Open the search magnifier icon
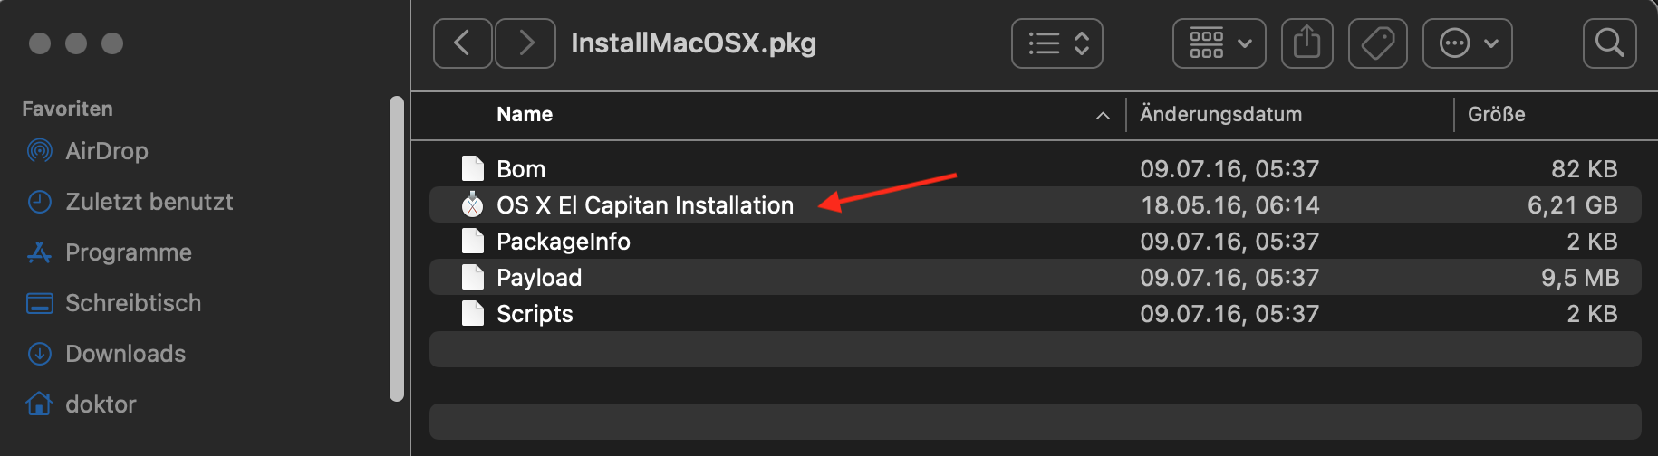 coord(1609,43)
